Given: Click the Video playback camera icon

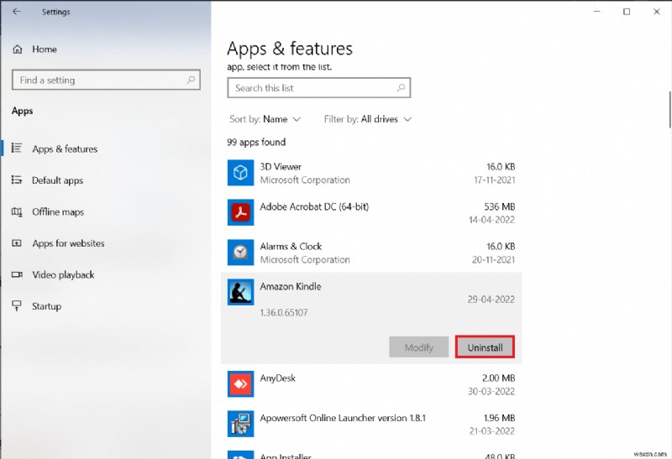Looking at the screenshot, I should coord(17,274).
